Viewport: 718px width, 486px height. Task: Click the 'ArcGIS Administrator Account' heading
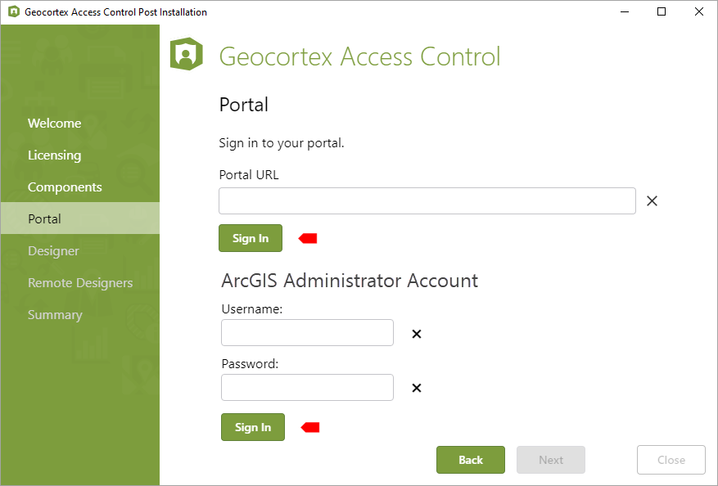coord(350,281)
